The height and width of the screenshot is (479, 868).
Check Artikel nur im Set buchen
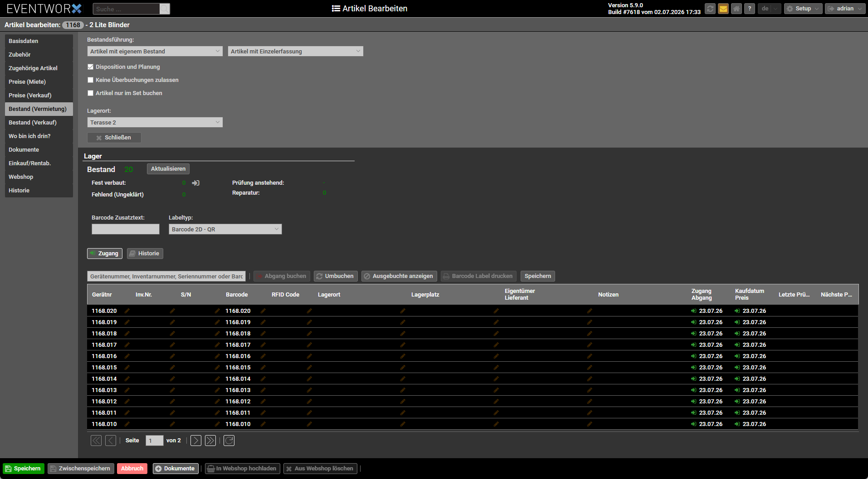(90, 93)
